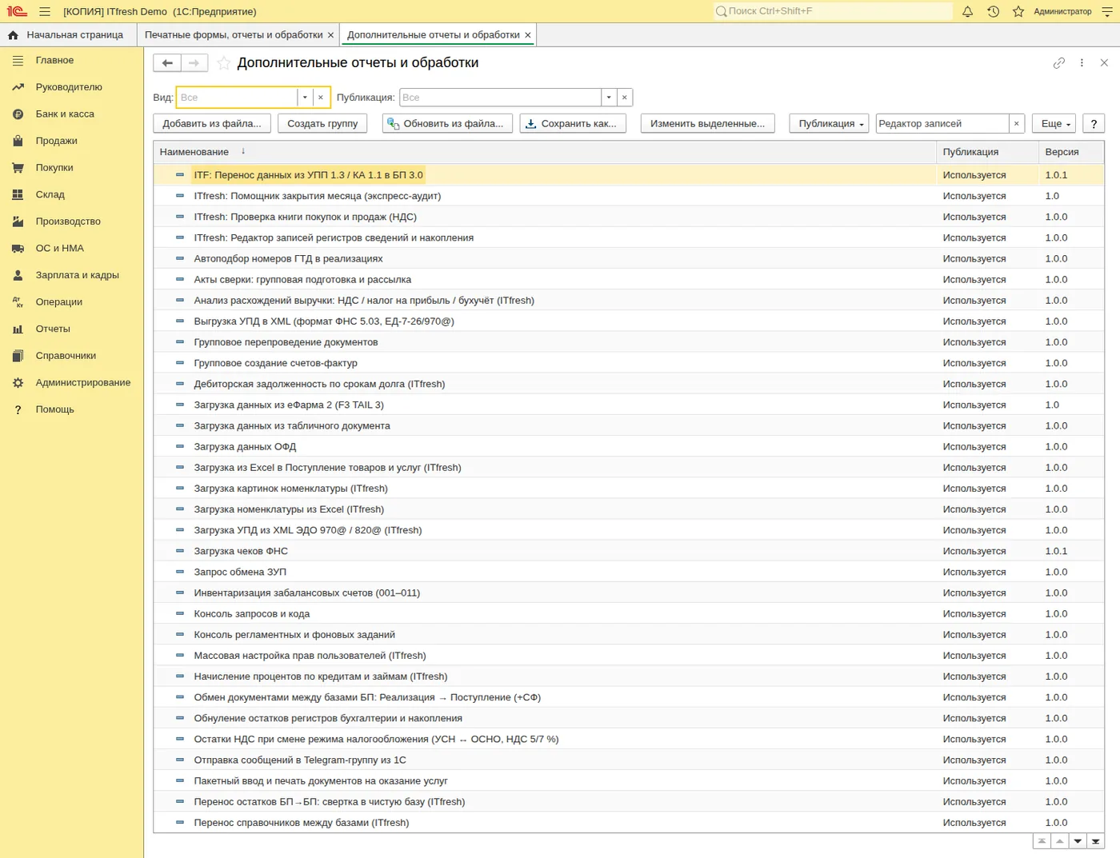
Task: Click the Добавить из файла button
Action: point(212,123)
